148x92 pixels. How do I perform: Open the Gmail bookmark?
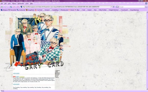point(71,10)
